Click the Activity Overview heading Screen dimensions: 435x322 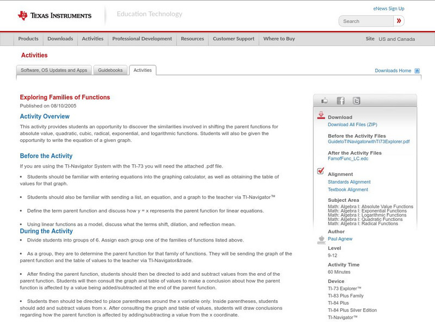coord(45,116)
